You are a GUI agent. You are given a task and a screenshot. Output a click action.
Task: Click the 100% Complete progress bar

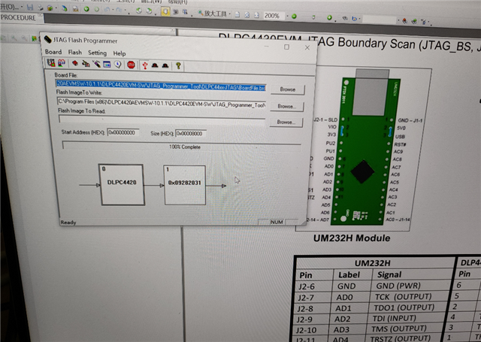click(x=182, y=147)
